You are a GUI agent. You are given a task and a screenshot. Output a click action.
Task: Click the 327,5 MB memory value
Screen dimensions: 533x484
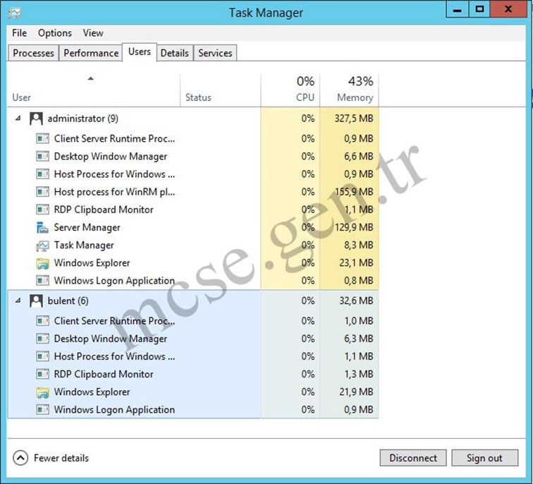coord(354,119)
